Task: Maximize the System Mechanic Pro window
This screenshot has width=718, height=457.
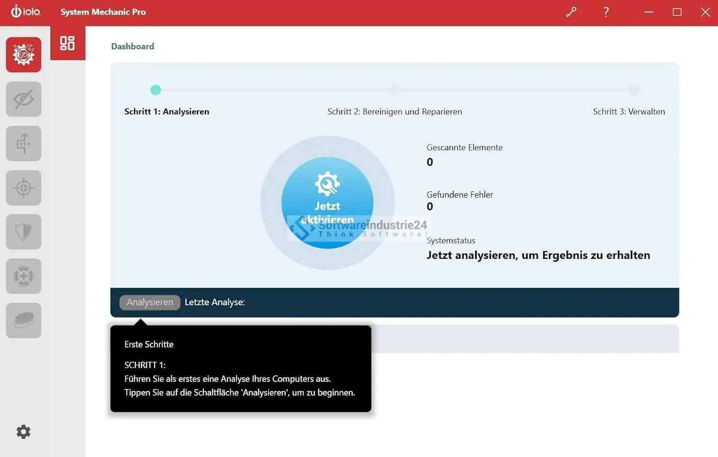Action: 677,12
